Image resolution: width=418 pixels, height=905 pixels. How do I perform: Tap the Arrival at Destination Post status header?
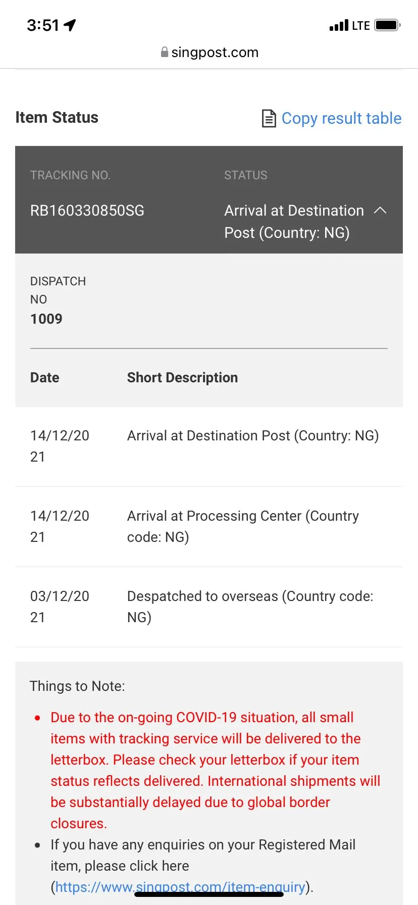(294, 221)
